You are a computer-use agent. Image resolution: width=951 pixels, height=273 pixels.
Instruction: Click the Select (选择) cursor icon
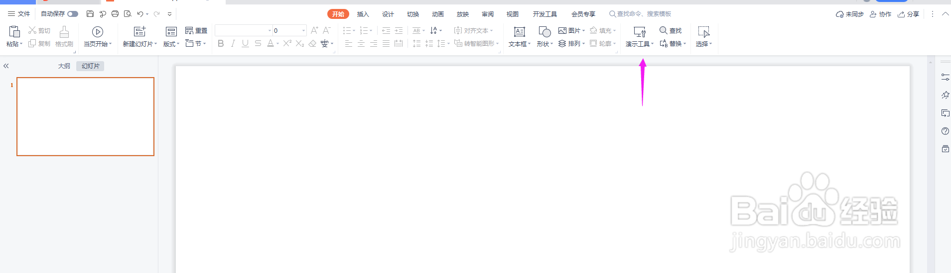pos(704,32)
